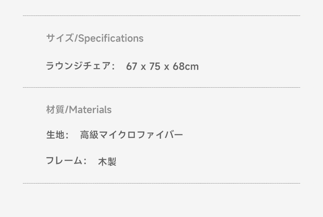The height and width of the screenshot is (217, 323).
Task: Select the フレーム label
Action: (64, 161)
